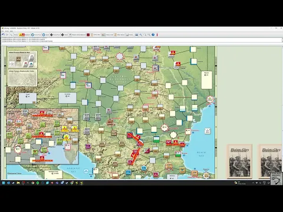Screen dimensions: 283x212
Task: Click the second black cross toolbar button
Action: [64, 35]
